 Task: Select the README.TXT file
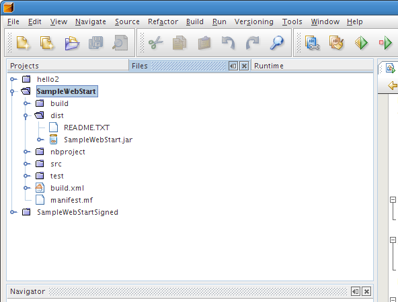pos(87,128)
